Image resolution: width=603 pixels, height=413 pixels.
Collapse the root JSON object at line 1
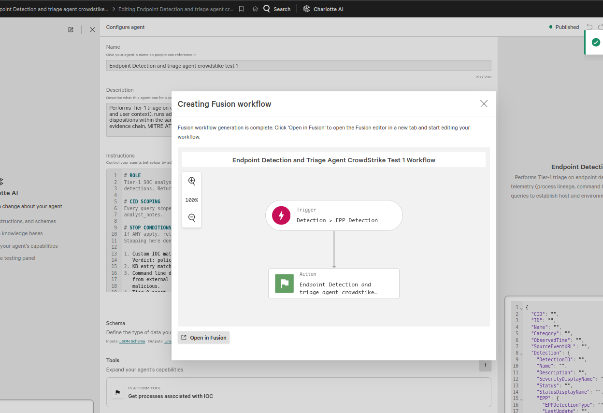tap(522, 308)
